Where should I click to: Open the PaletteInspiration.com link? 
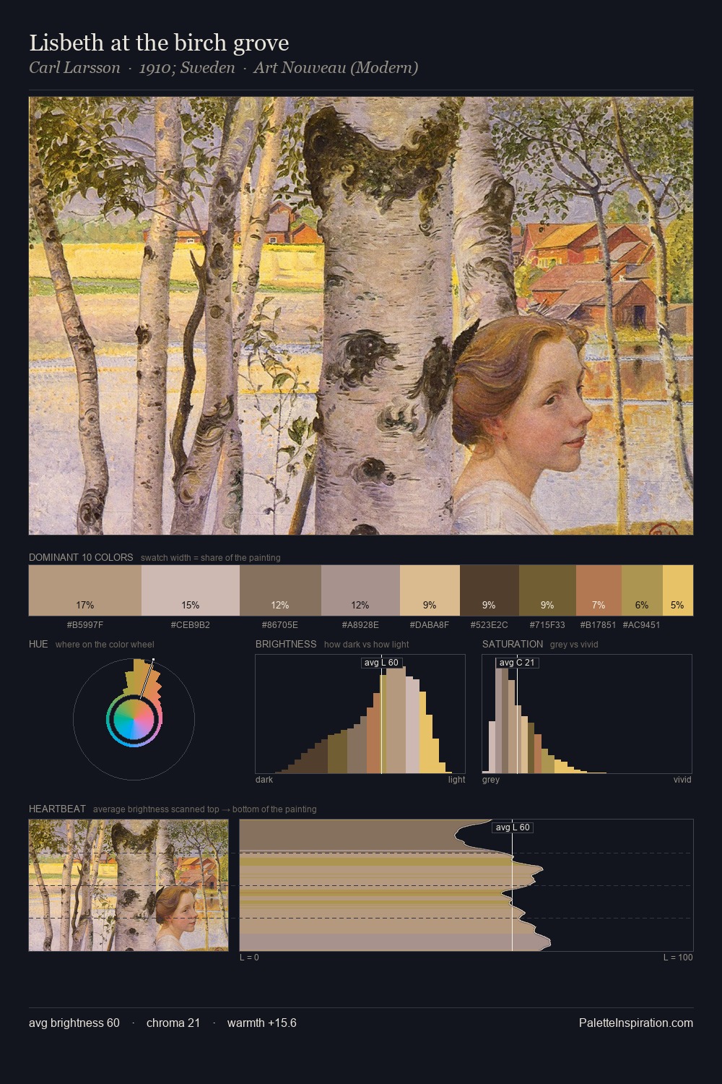click(x=636, y=1023)
